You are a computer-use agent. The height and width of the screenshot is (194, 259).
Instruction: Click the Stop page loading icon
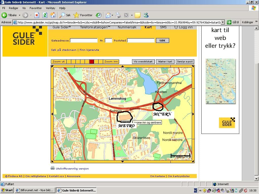37,15
